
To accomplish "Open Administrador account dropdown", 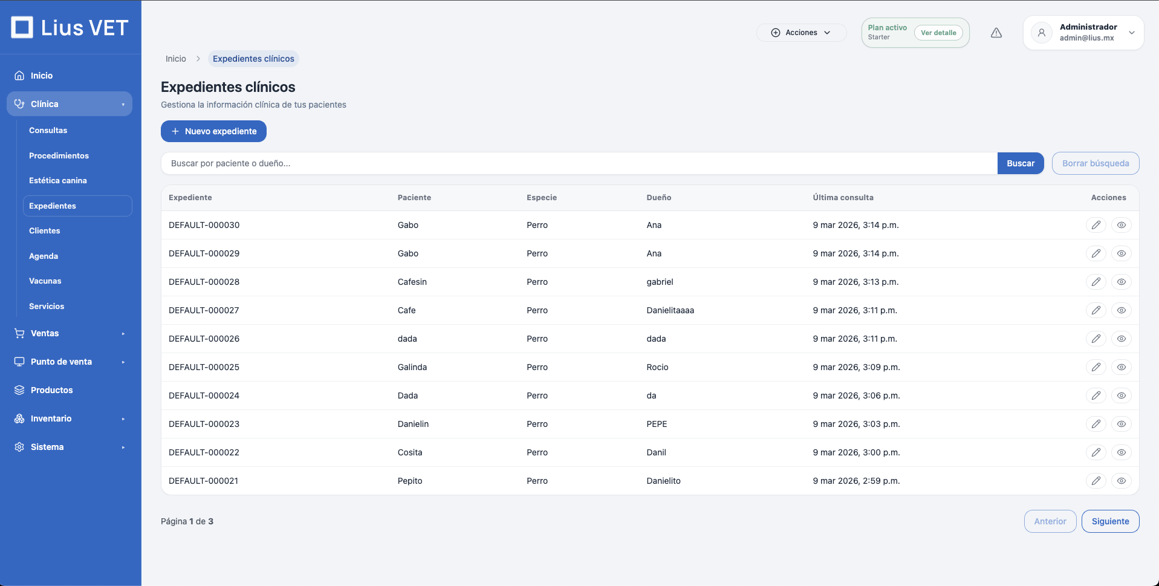I will point(1131,33).
